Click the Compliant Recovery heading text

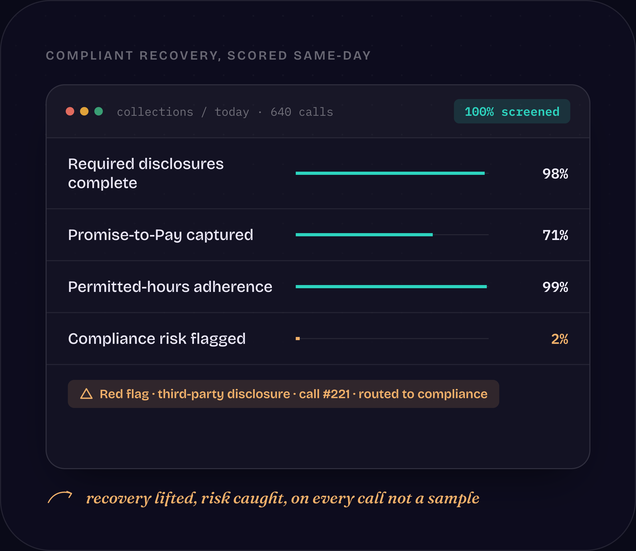pos(209,56)
